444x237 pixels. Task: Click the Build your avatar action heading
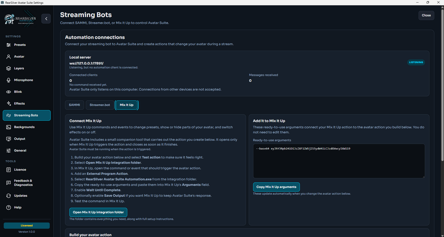pyautogui.click(x=91, y=235)
